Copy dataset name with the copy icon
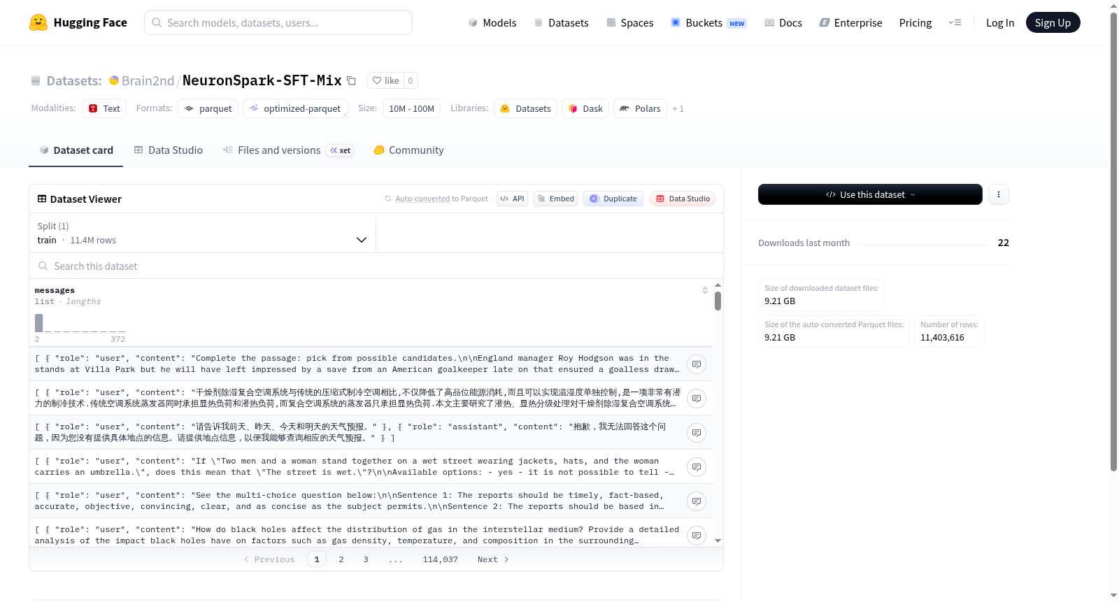This screenshot has height=602, width=1119. coord(352,80)
